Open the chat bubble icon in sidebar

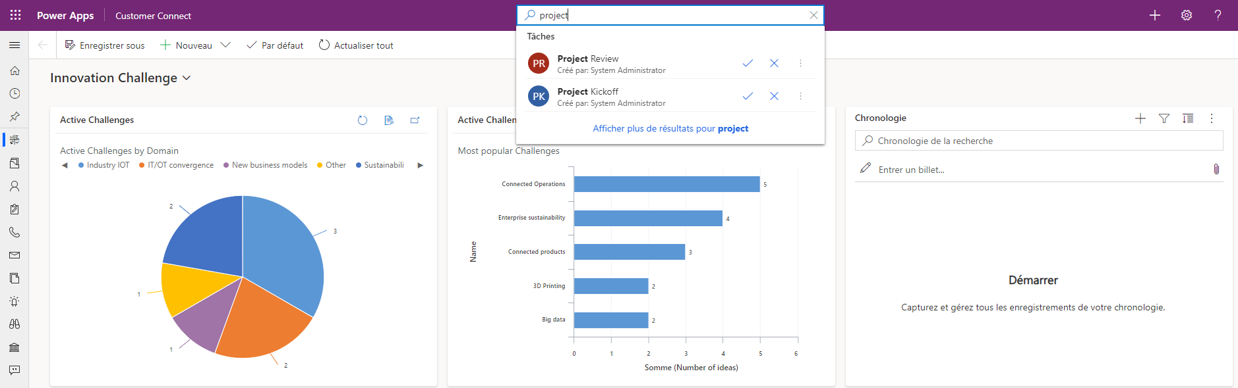point(15,370)
